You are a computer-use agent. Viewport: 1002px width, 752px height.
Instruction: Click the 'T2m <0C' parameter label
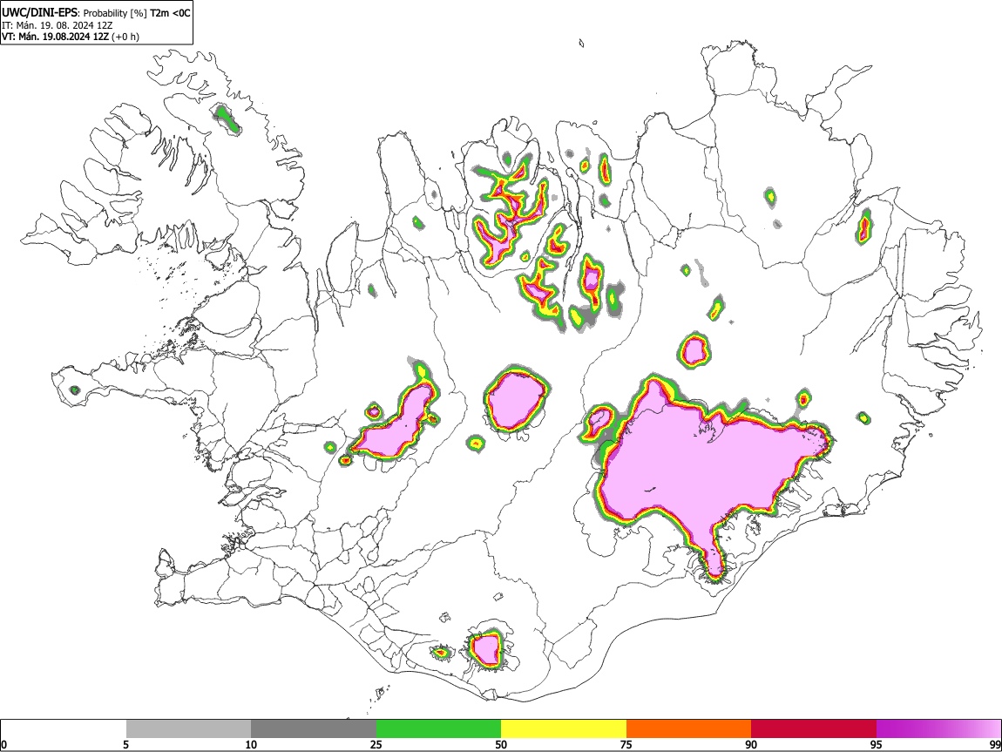[x=170, y=13]
